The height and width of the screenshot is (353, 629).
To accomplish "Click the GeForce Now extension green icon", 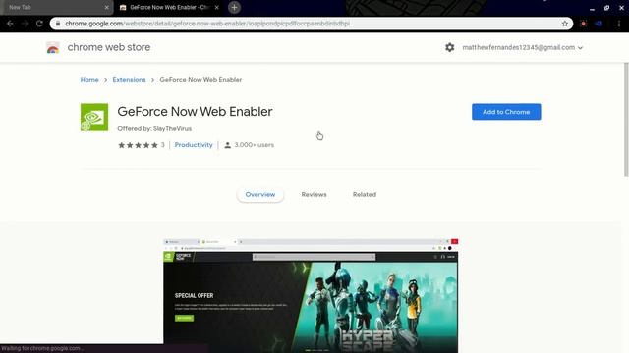I will [94, 118].
